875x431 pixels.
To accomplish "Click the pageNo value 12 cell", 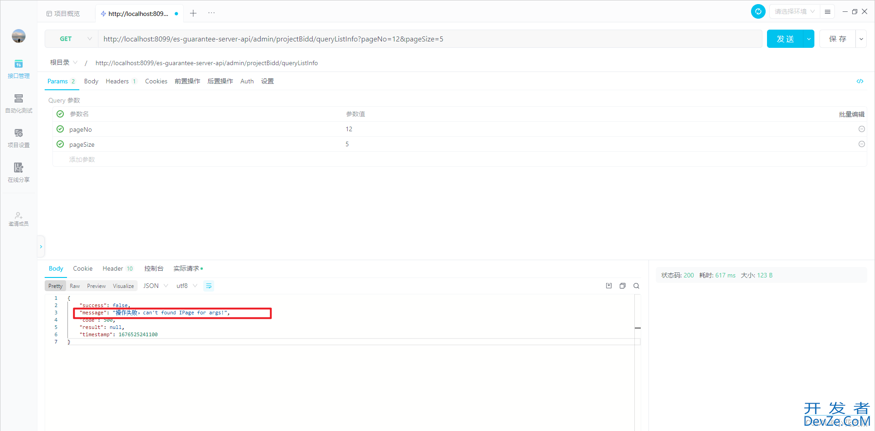I will [x=349, y=129].
